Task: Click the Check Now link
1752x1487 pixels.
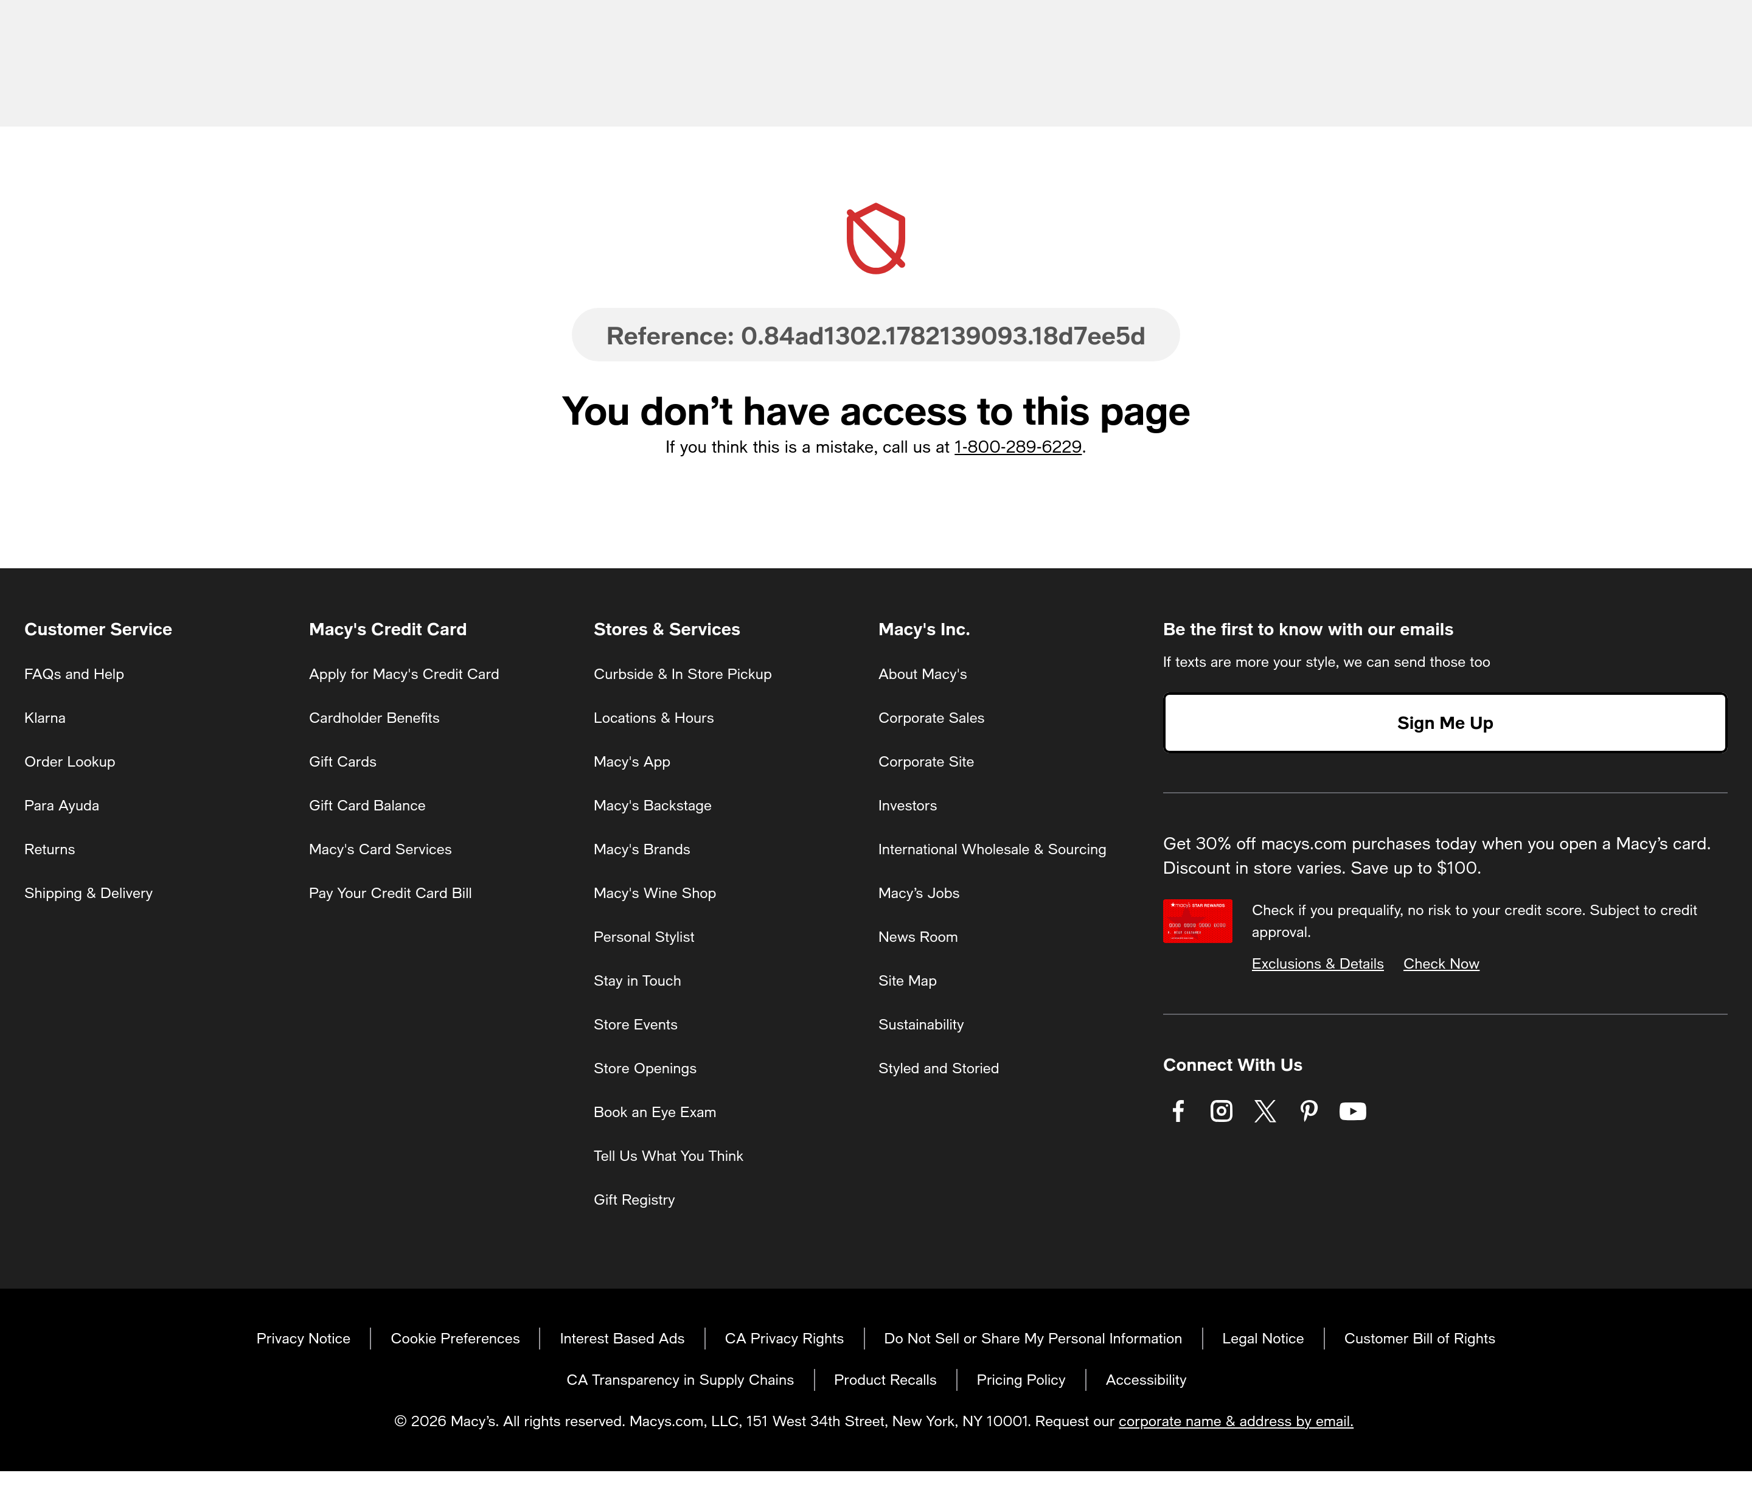Action: tap(1441, 964)
